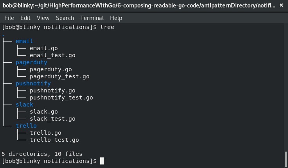Open the Search menu

tap(65, 18)
